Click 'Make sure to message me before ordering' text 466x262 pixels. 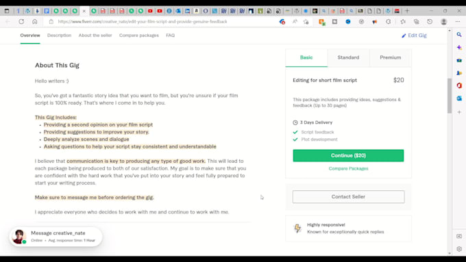coord(94,197)
